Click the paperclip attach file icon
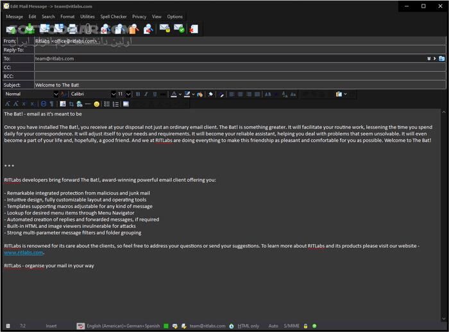449x332 pixels. click(x=87, y=29)
